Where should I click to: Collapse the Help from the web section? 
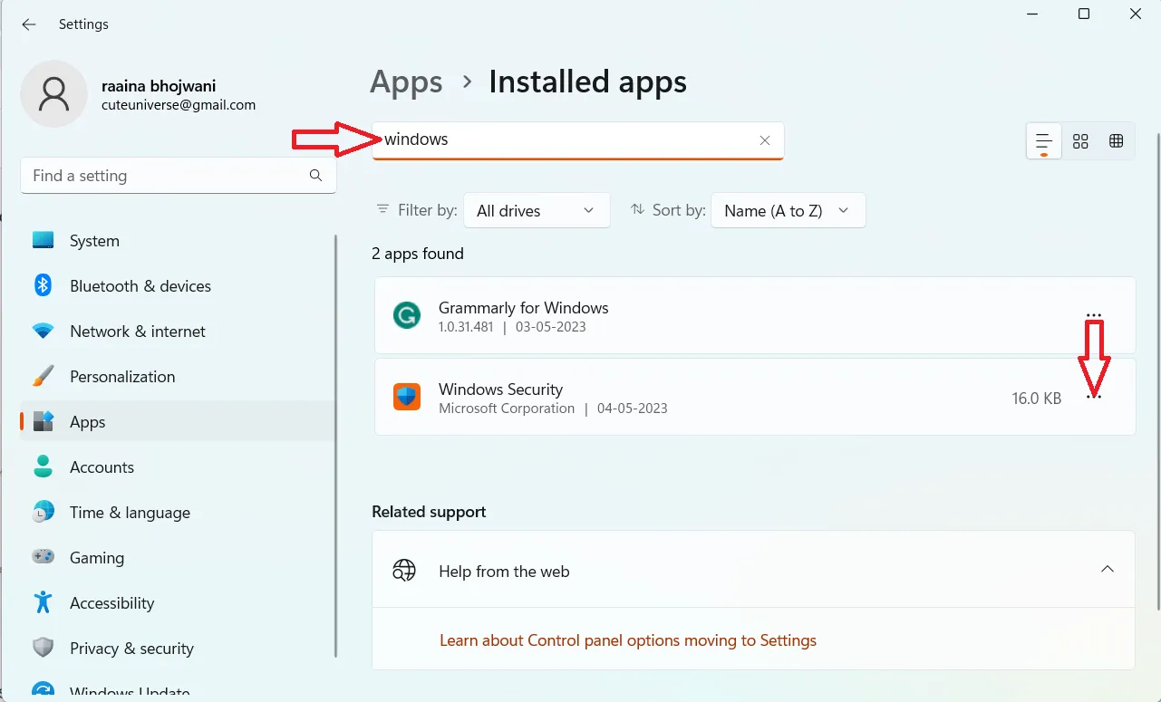pos(1107,569)
